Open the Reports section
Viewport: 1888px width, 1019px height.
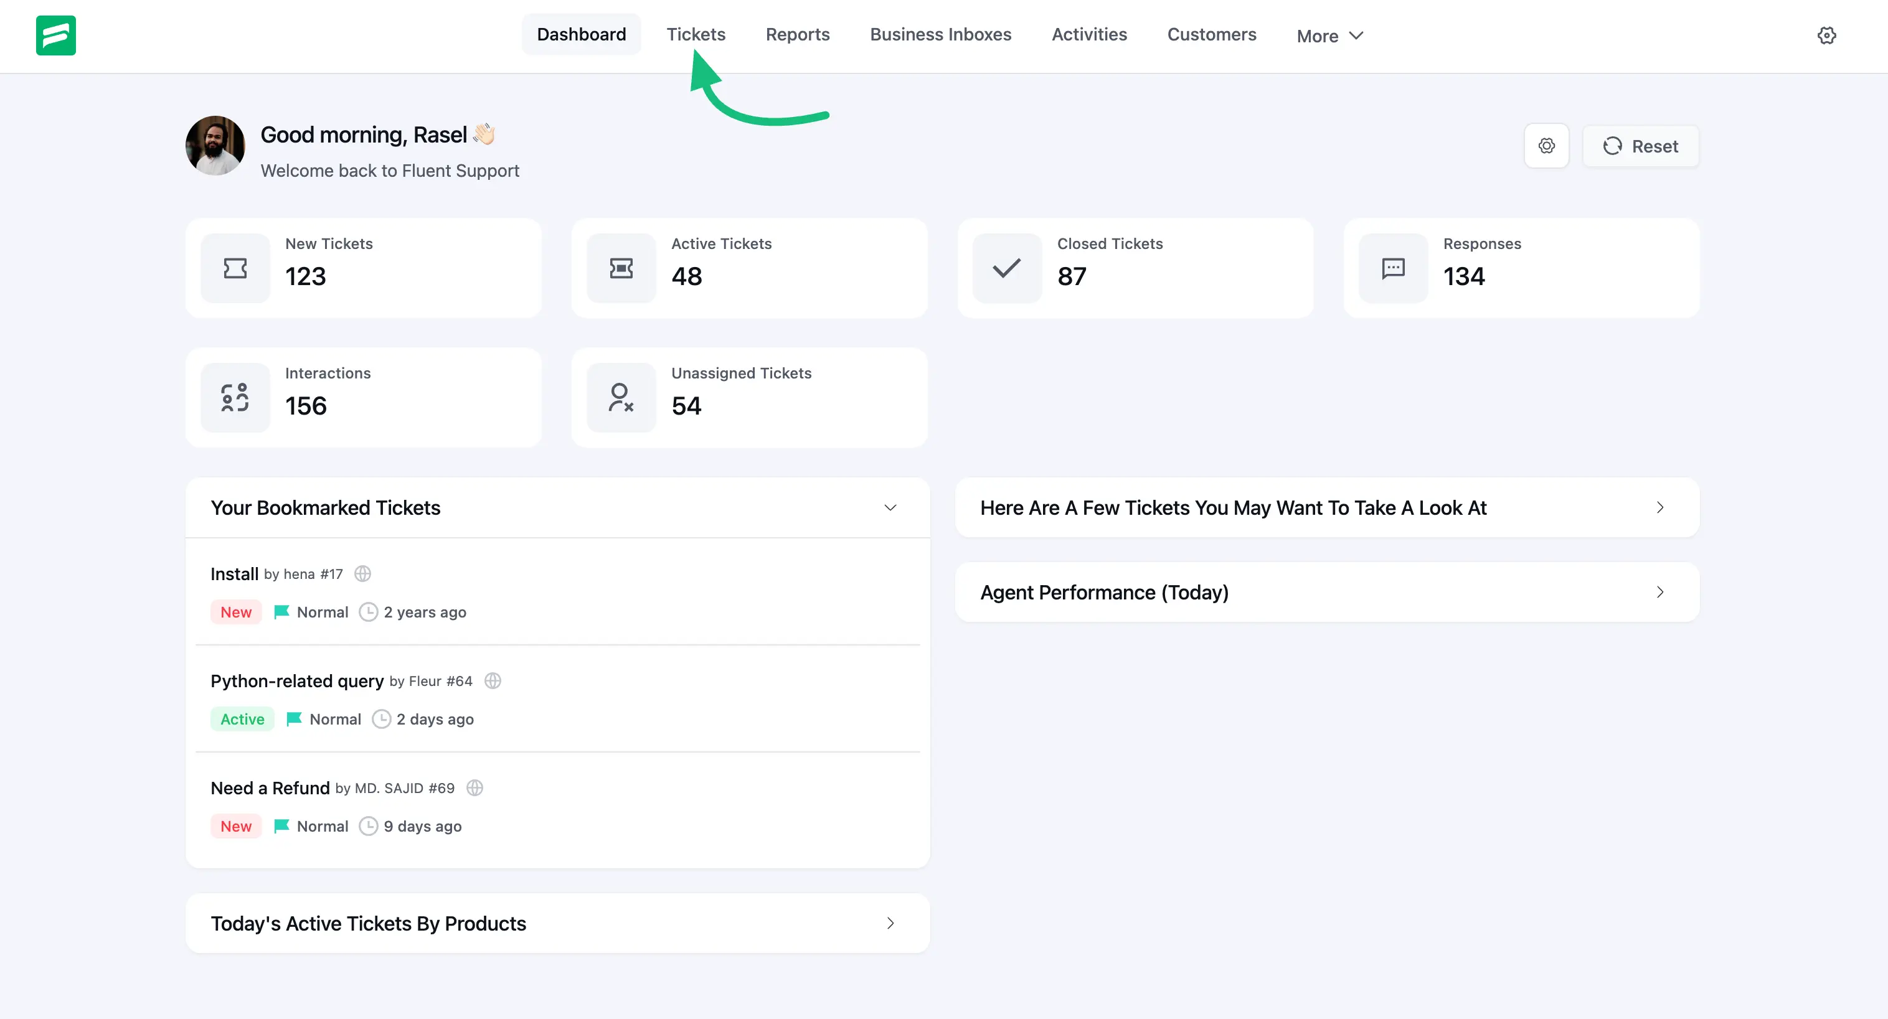[798, 34]
